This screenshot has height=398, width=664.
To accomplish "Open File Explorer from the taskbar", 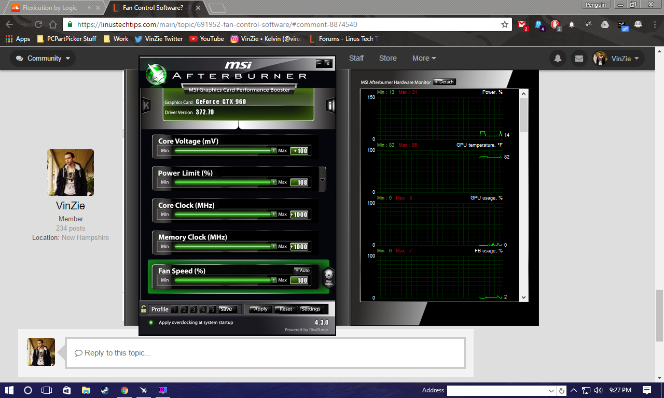I will (x=86, y=390).
